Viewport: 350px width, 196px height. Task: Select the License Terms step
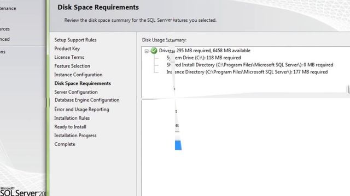tap(69, 57)
